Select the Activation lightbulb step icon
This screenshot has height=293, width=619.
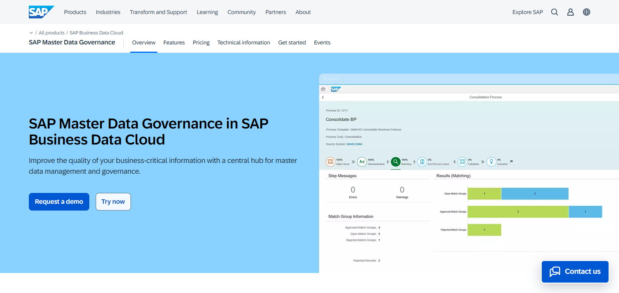point(491,162)
